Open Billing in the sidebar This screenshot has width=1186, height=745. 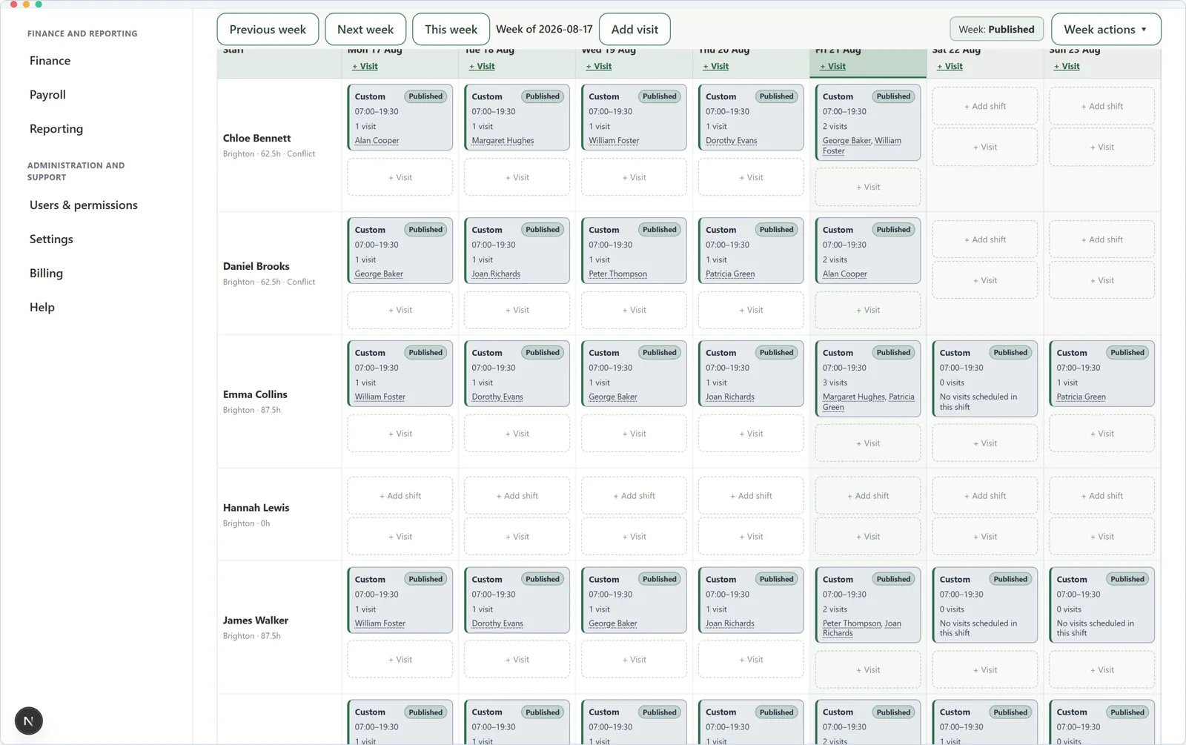tap(46, 274)
